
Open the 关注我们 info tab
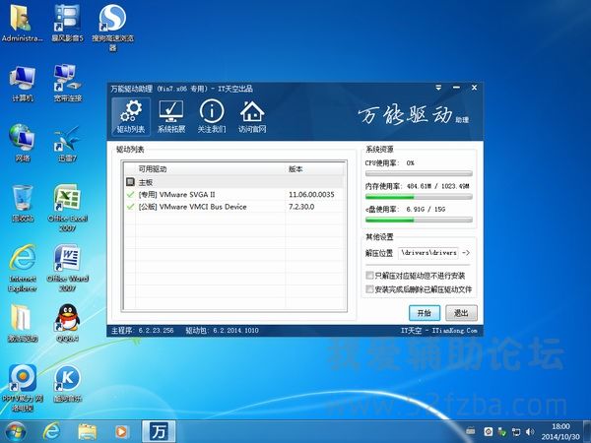point(212,116)
